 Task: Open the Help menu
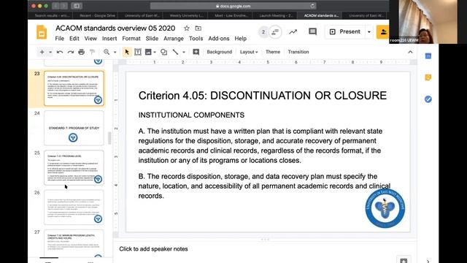tap(240, 39)
